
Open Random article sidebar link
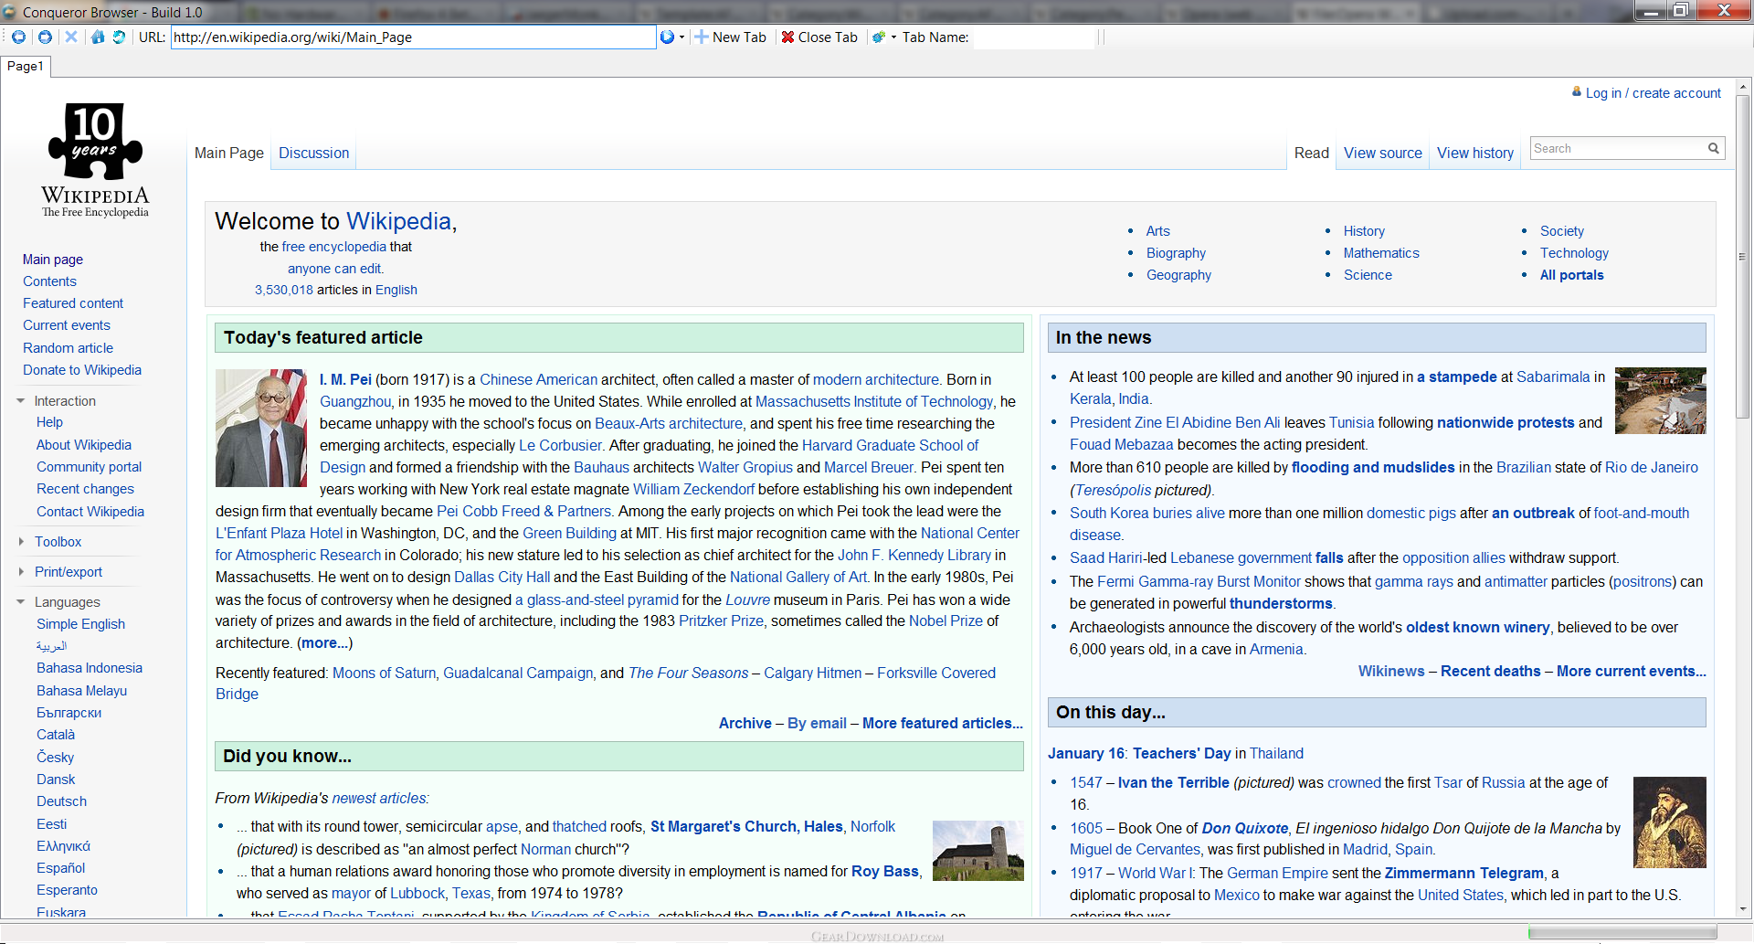(68, 347)
